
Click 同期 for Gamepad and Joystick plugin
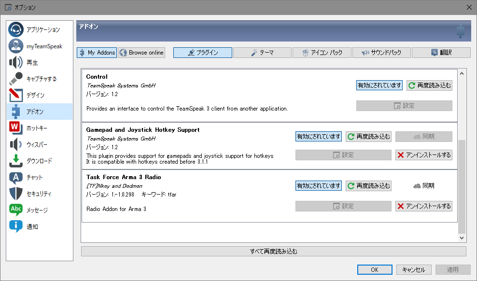tap(424, 137)
